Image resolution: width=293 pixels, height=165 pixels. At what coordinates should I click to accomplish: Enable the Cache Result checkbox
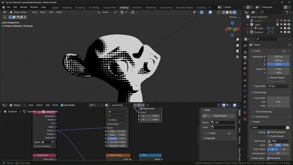[269, 136]
